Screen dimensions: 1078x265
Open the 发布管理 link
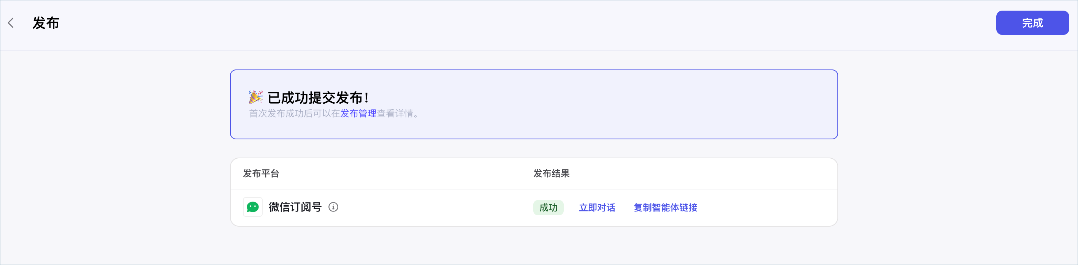click(x=358, y=114)
